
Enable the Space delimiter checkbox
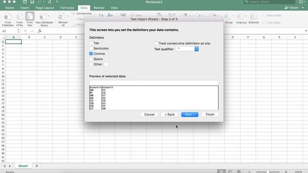[91, 59]
